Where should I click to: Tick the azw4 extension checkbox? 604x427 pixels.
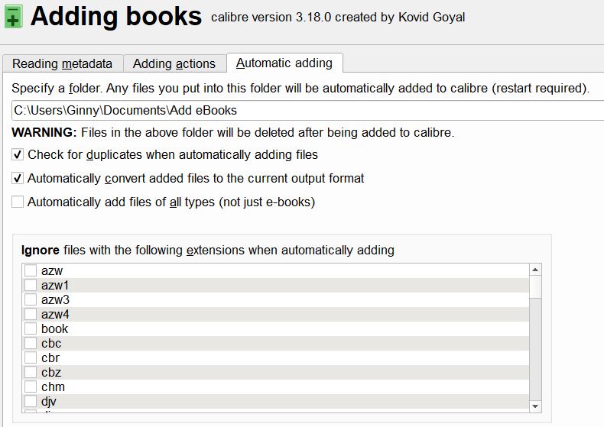click(31, 314)
